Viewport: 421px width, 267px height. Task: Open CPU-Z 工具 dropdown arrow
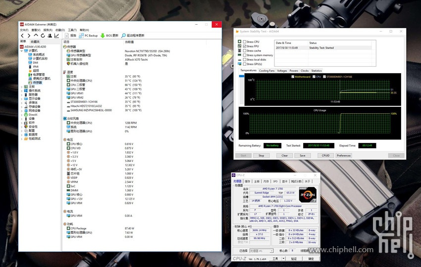pyautogui.click(x=283, y=259)
